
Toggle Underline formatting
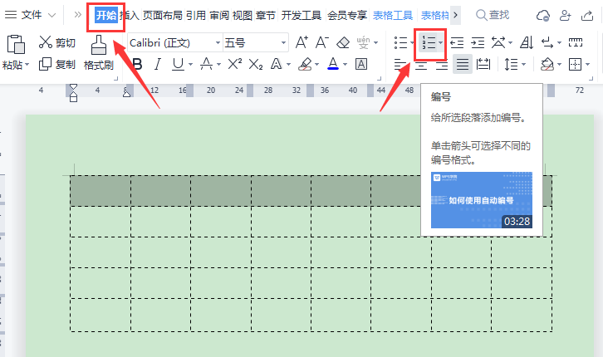(x=178, y=64)
